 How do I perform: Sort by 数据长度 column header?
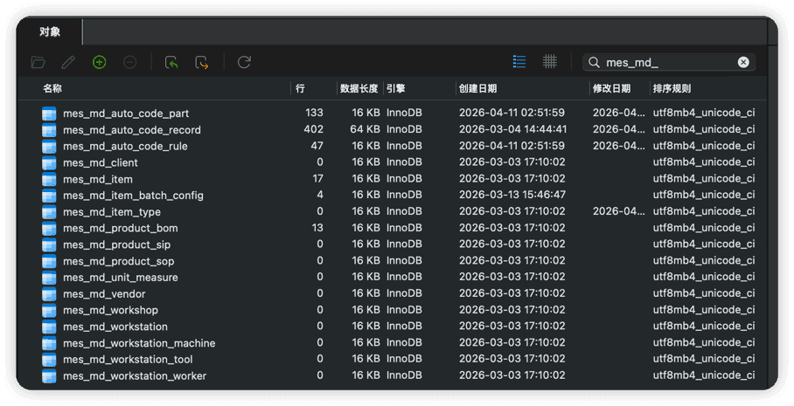[359, 88]
